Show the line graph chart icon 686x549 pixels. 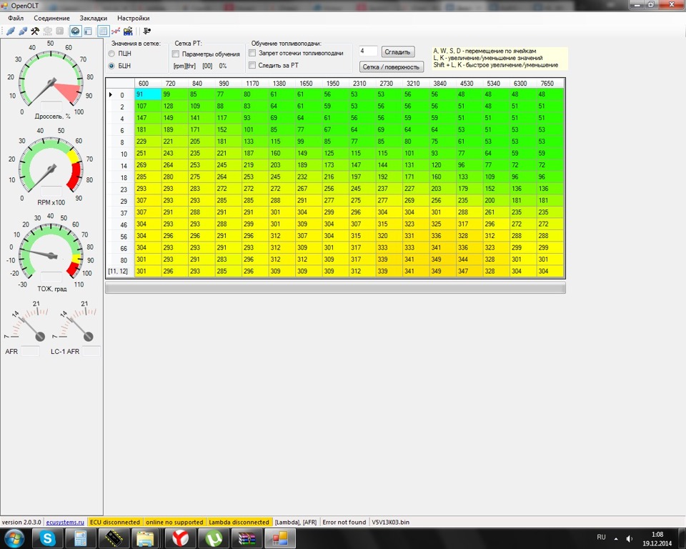pyautogui.click(x=116, y=31)
